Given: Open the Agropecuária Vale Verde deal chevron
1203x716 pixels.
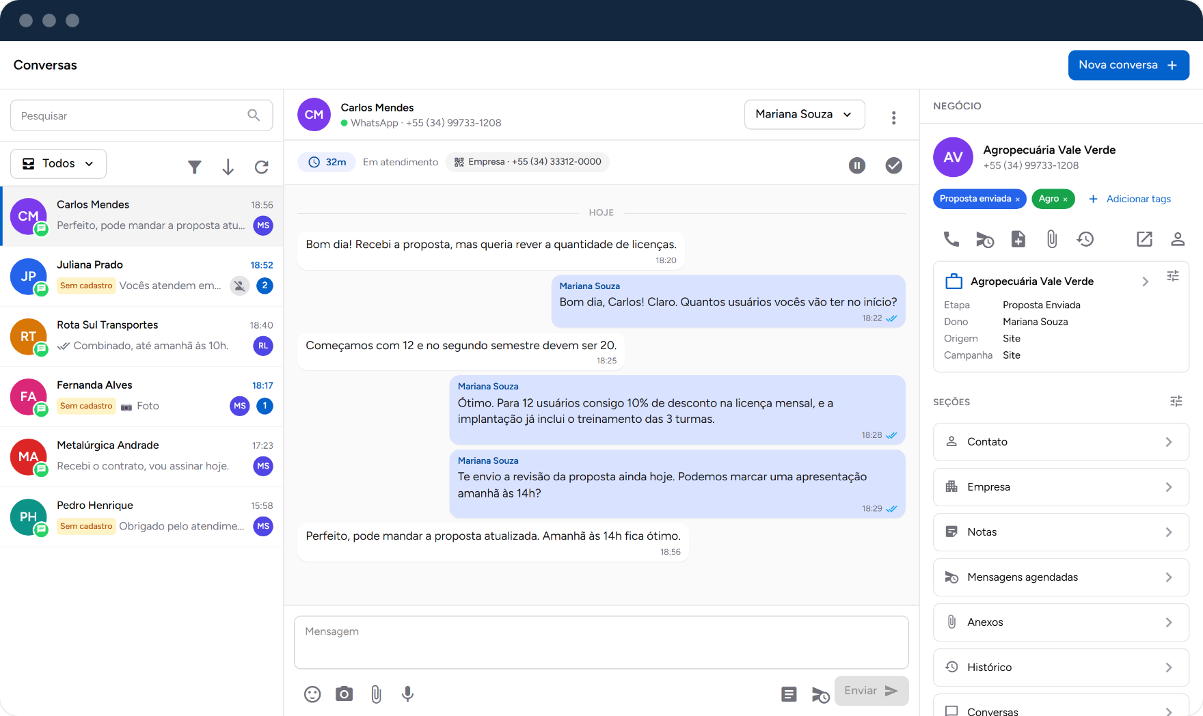Looking at the screenshot, I should pyautogui.click(x=1146, y=281).
